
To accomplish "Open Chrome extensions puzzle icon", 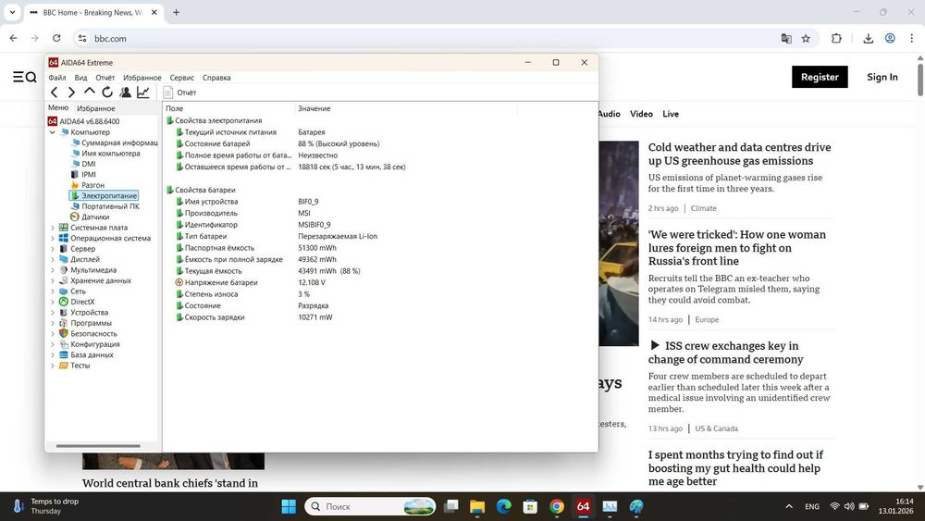I will pos(836,38).
